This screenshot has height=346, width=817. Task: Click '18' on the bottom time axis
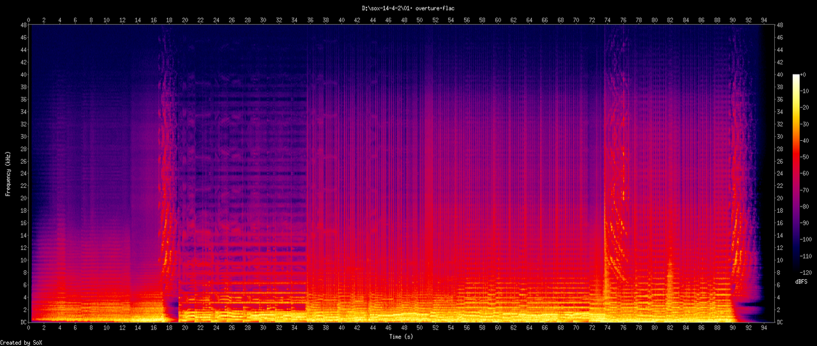(x=169, y=329)
